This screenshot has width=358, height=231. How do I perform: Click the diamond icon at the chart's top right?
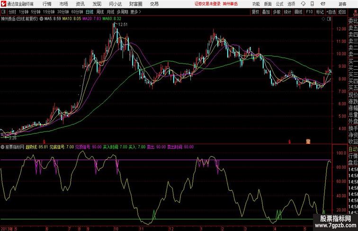tap(323, 19)
